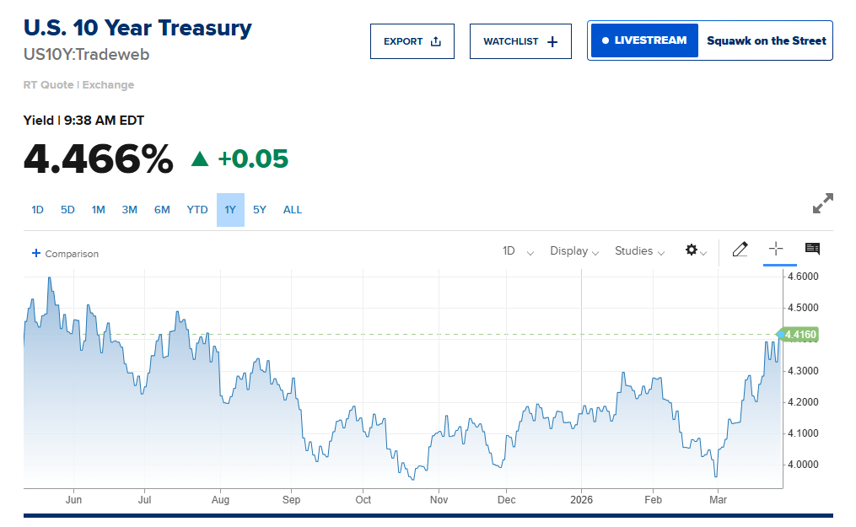Add to Watchlist
This screenshot has width=856, height=527.
520,41
